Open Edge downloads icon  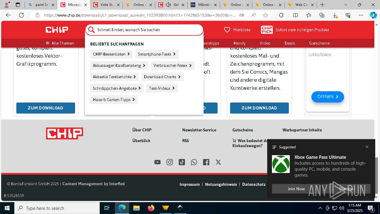tap(335, 15)
